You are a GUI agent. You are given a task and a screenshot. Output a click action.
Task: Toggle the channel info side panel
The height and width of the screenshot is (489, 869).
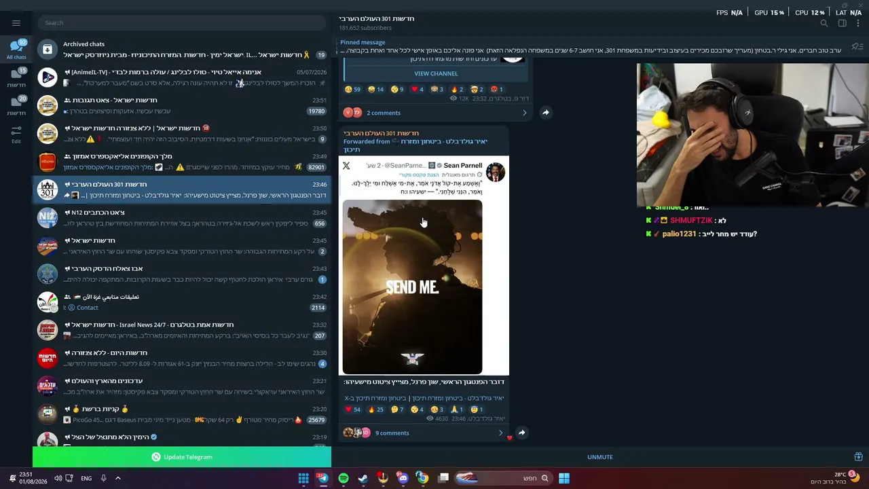[843, 23]
